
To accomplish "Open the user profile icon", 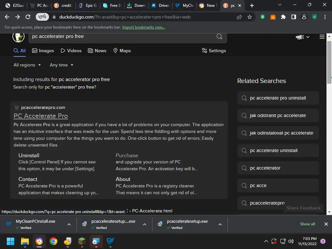I will point(304,17).
